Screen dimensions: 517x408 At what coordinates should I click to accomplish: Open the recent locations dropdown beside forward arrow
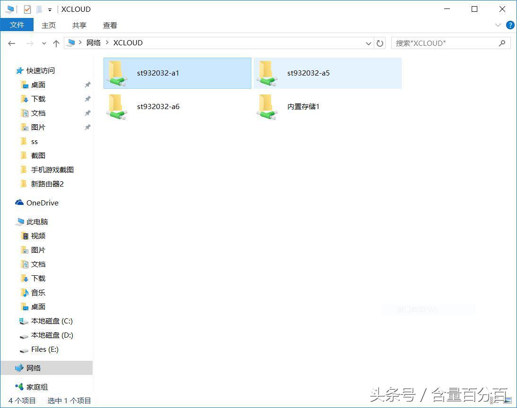click(44, 43)
